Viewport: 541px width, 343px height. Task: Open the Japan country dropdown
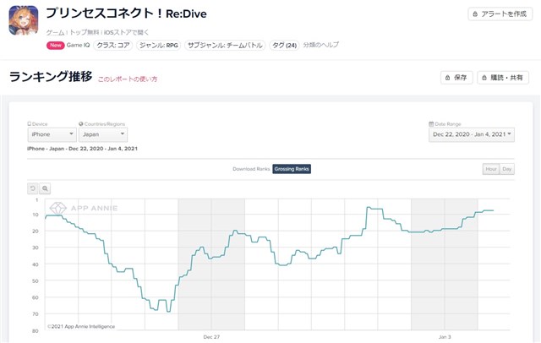103,134
